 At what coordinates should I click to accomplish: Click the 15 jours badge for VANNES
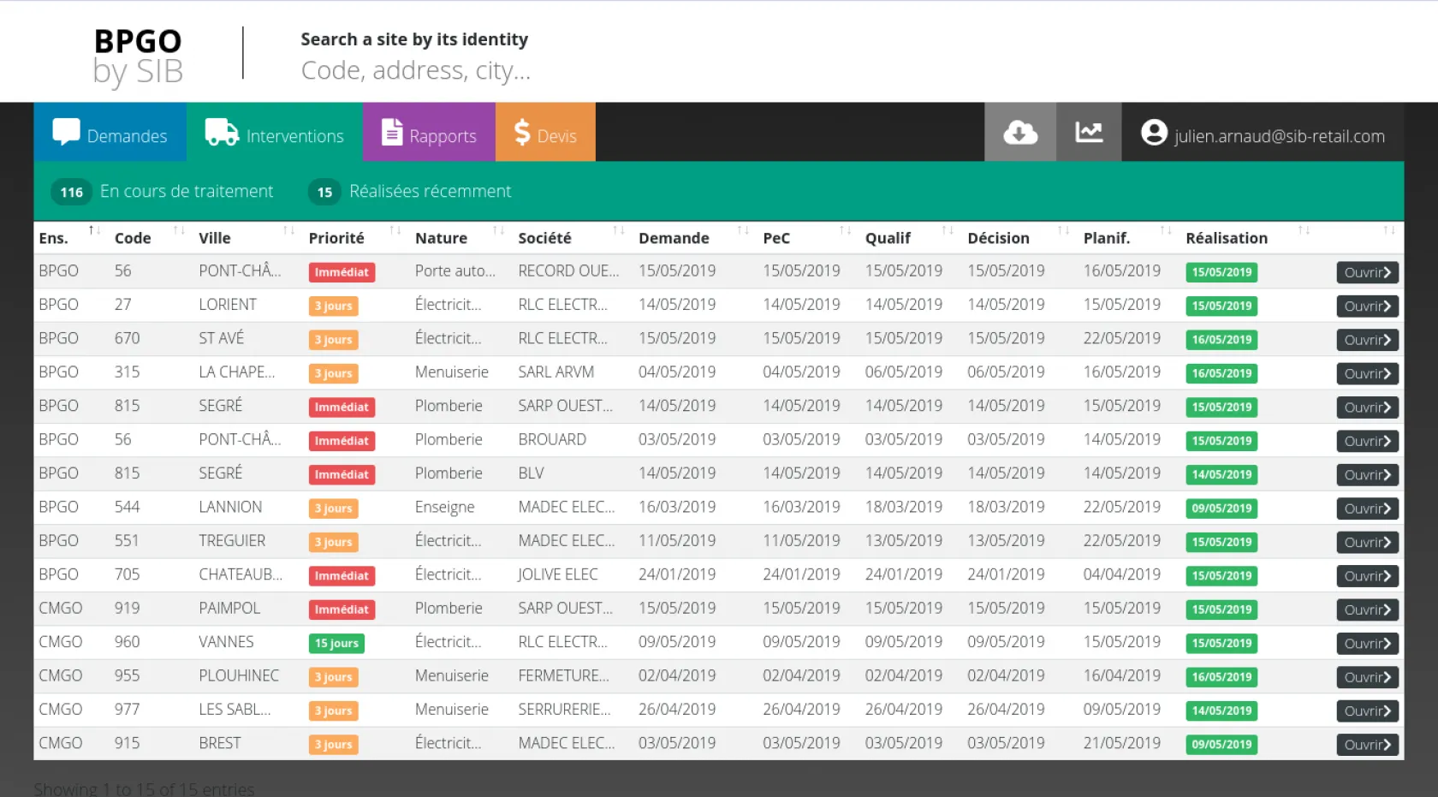pos(336,643)
